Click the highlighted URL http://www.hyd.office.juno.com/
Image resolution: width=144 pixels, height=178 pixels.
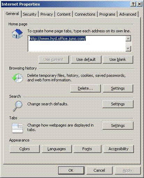click(x=58, y=39)
